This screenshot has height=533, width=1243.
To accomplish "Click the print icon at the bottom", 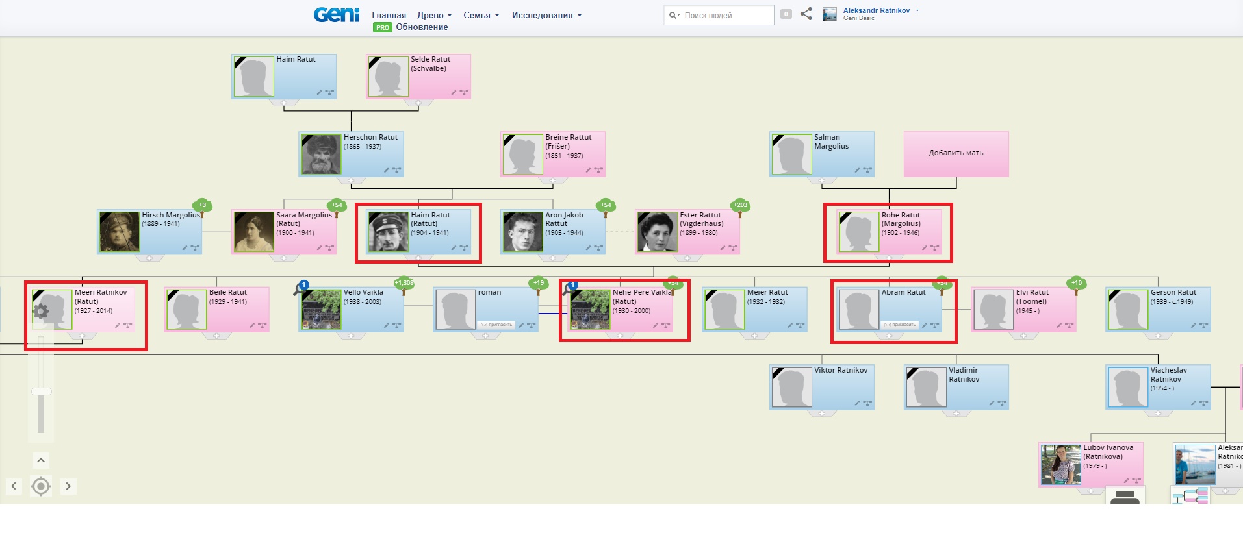I will click(1125, 498).
